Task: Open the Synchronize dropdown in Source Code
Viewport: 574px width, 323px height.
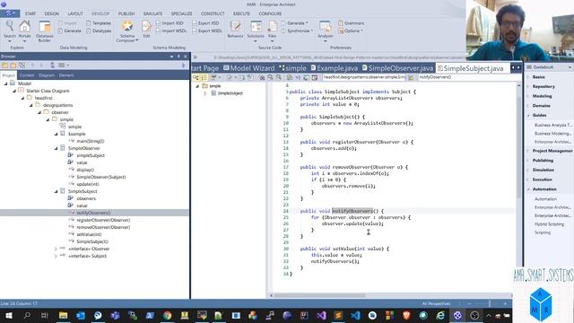Action: pos(297,31)
